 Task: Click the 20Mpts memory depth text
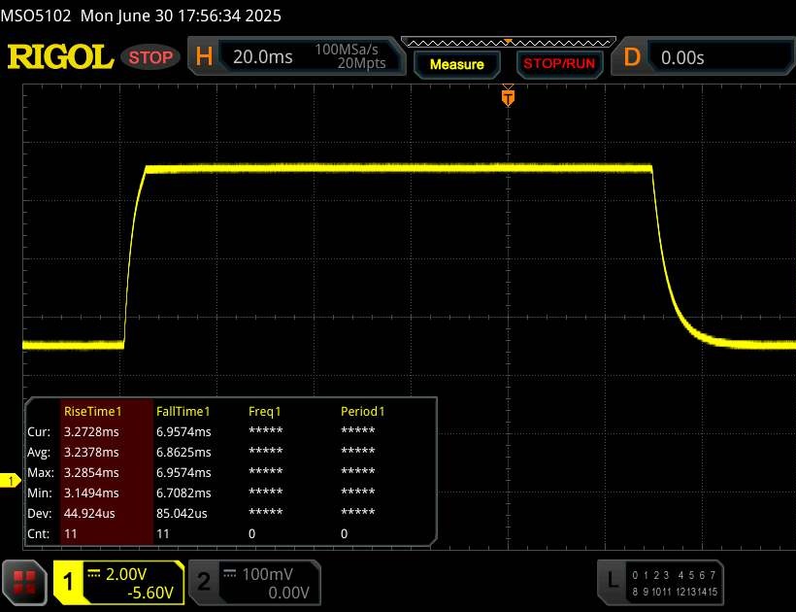click(x=361, y=63)
